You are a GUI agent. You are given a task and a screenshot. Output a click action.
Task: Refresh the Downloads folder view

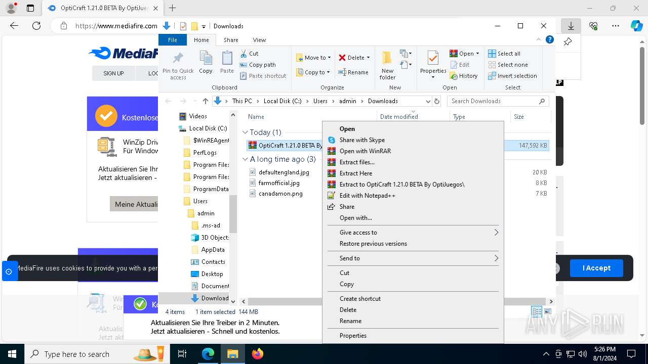pos(437,101)
